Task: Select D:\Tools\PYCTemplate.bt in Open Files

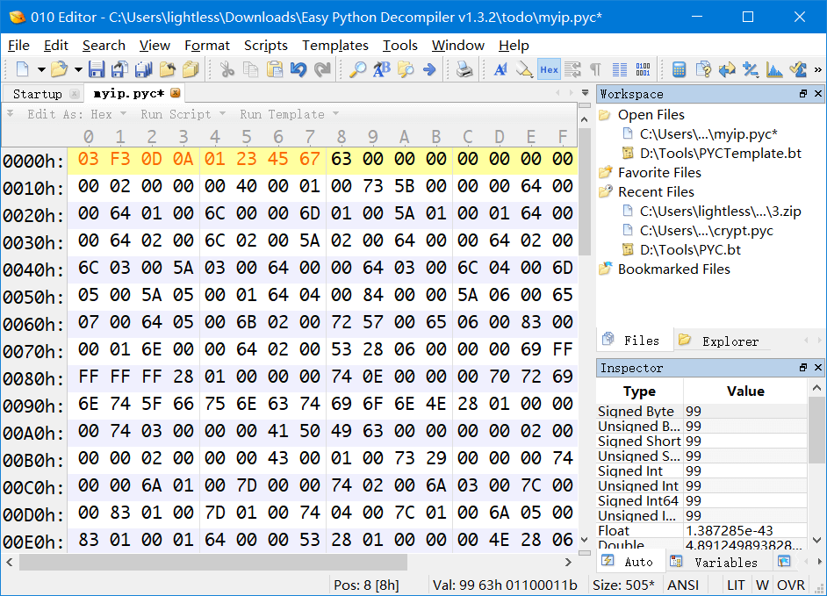Action: (721, 154)
